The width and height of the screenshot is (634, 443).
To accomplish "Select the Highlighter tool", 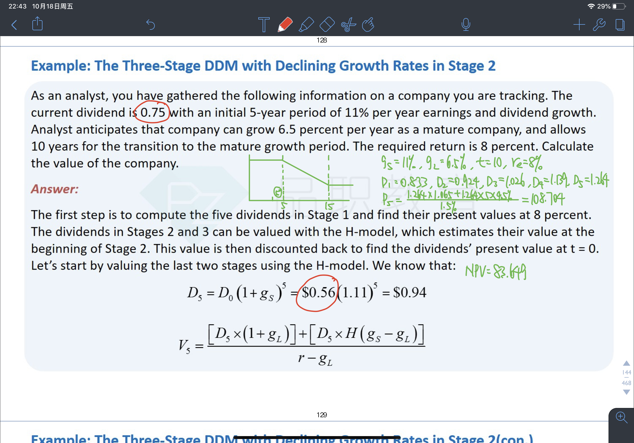I will pyautogui.click(x=306, y=25).
